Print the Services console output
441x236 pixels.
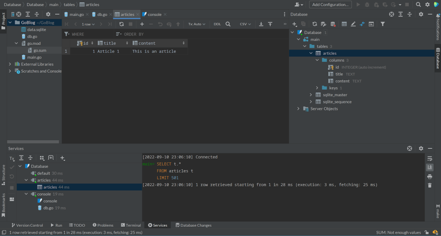tap(430, 176)
